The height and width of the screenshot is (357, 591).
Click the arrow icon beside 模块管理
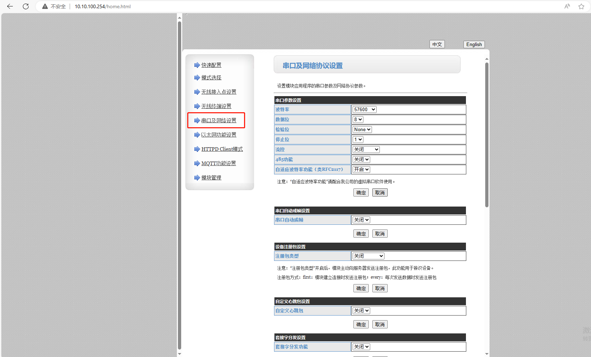tap(197, 178)
